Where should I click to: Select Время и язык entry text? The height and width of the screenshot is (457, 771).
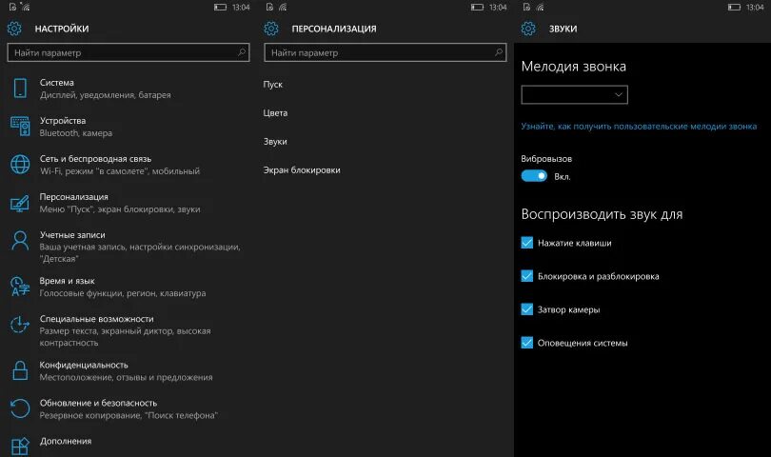(x=68, y=281)
